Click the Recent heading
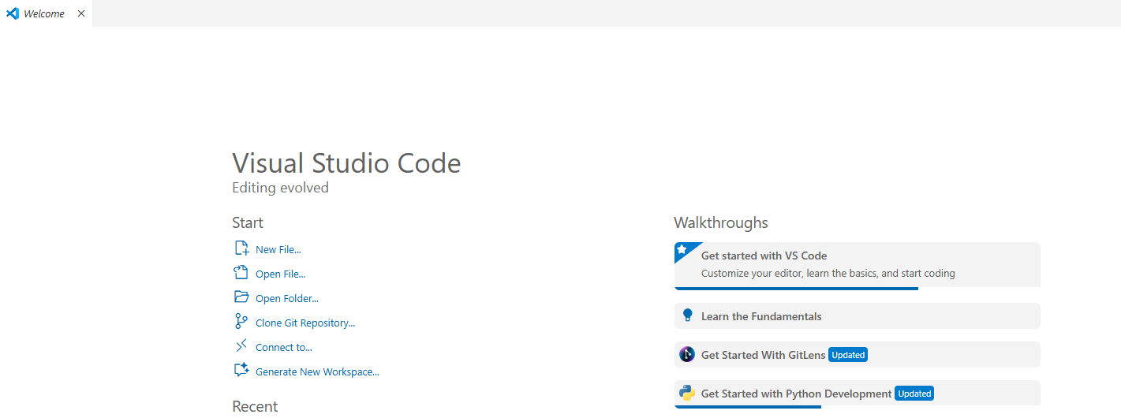 [255, 406]
